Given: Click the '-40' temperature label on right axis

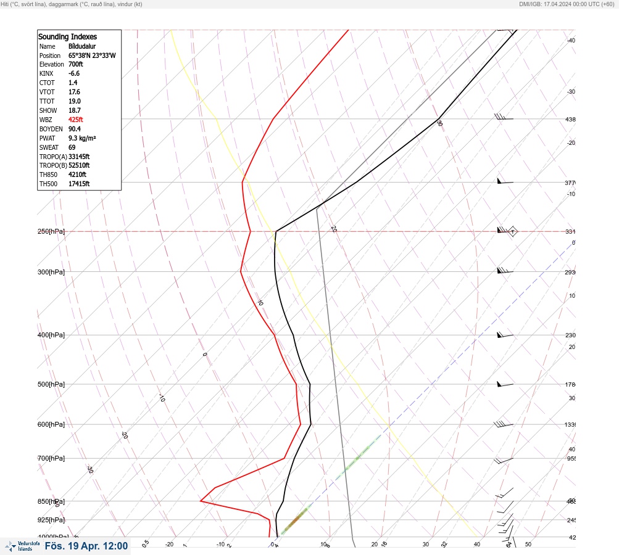Looking at the screenshot, I should (571, 41).
